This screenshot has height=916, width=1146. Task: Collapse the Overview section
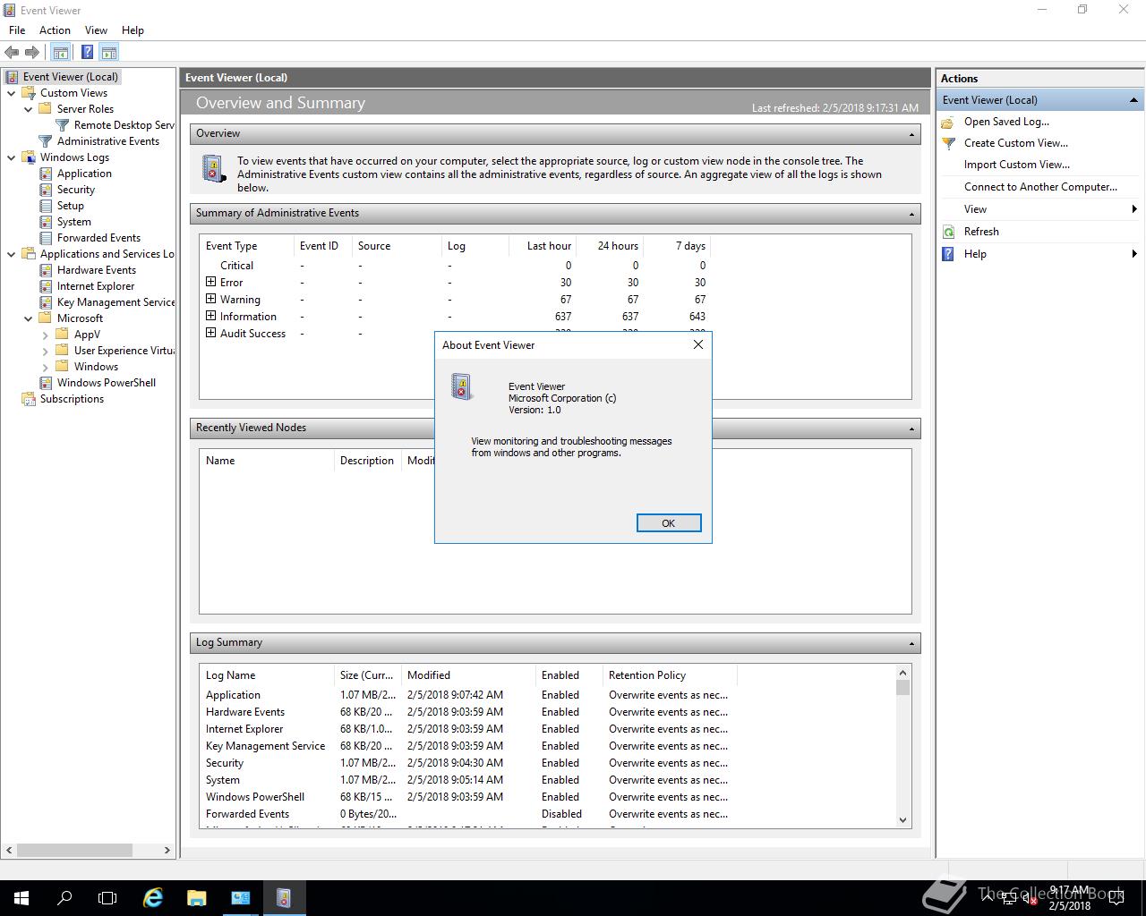(911, 134)
